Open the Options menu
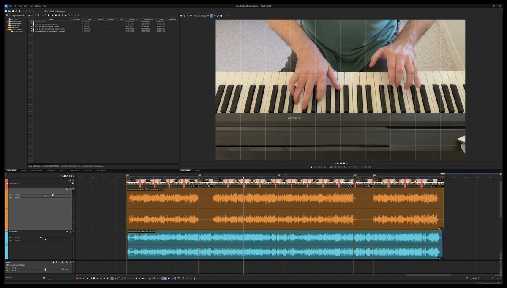507x288 pixels. tap(38, 6)
